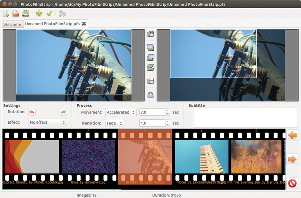Click the transition duration field 1.0
The image size is (301, 198).
pos(152,123)
